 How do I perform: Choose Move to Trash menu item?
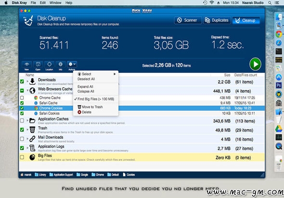click(x=96, y=107)
